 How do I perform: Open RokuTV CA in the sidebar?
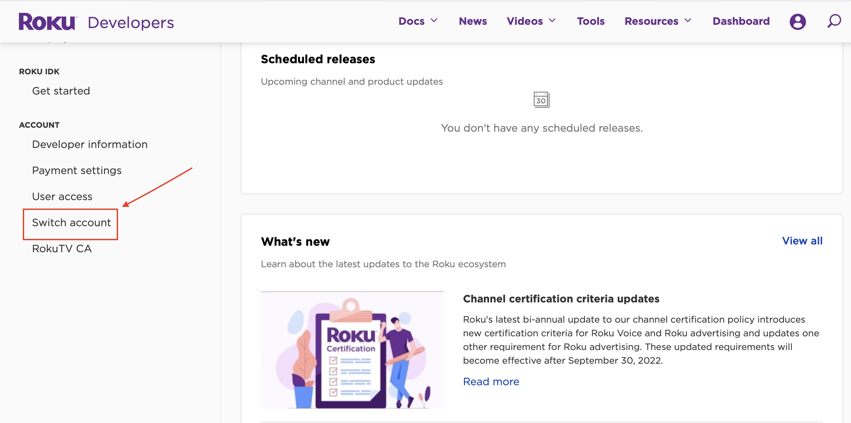point(62,249)
